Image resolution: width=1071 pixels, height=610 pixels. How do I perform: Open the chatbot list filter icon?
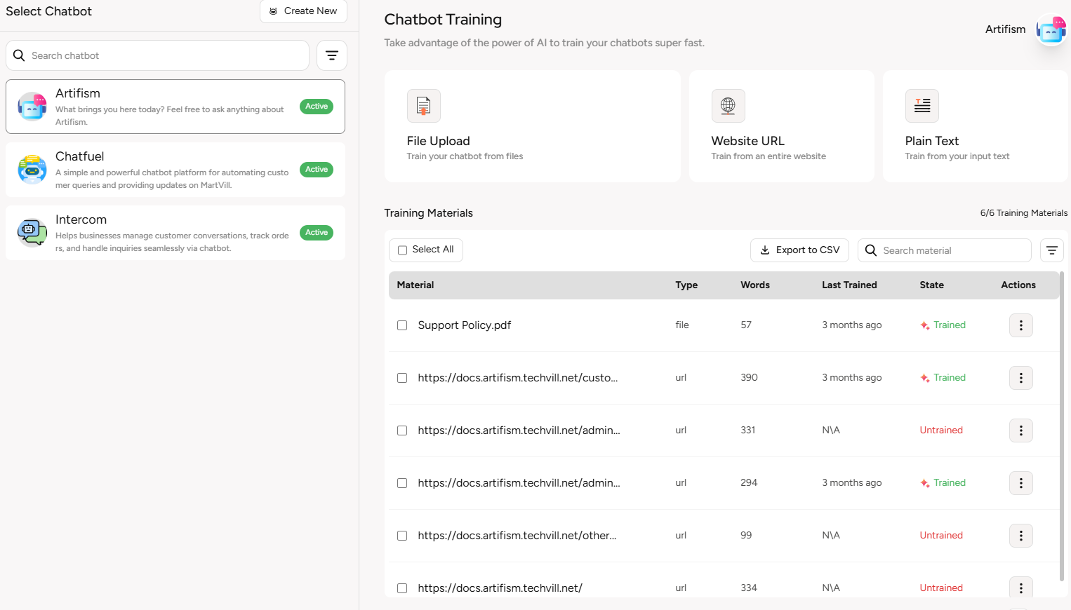click(x=332, y=55)
